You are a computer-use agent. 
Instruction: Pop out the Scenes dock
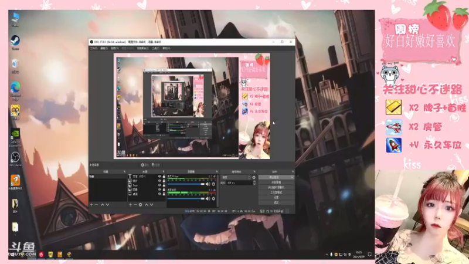coord(124,171)
